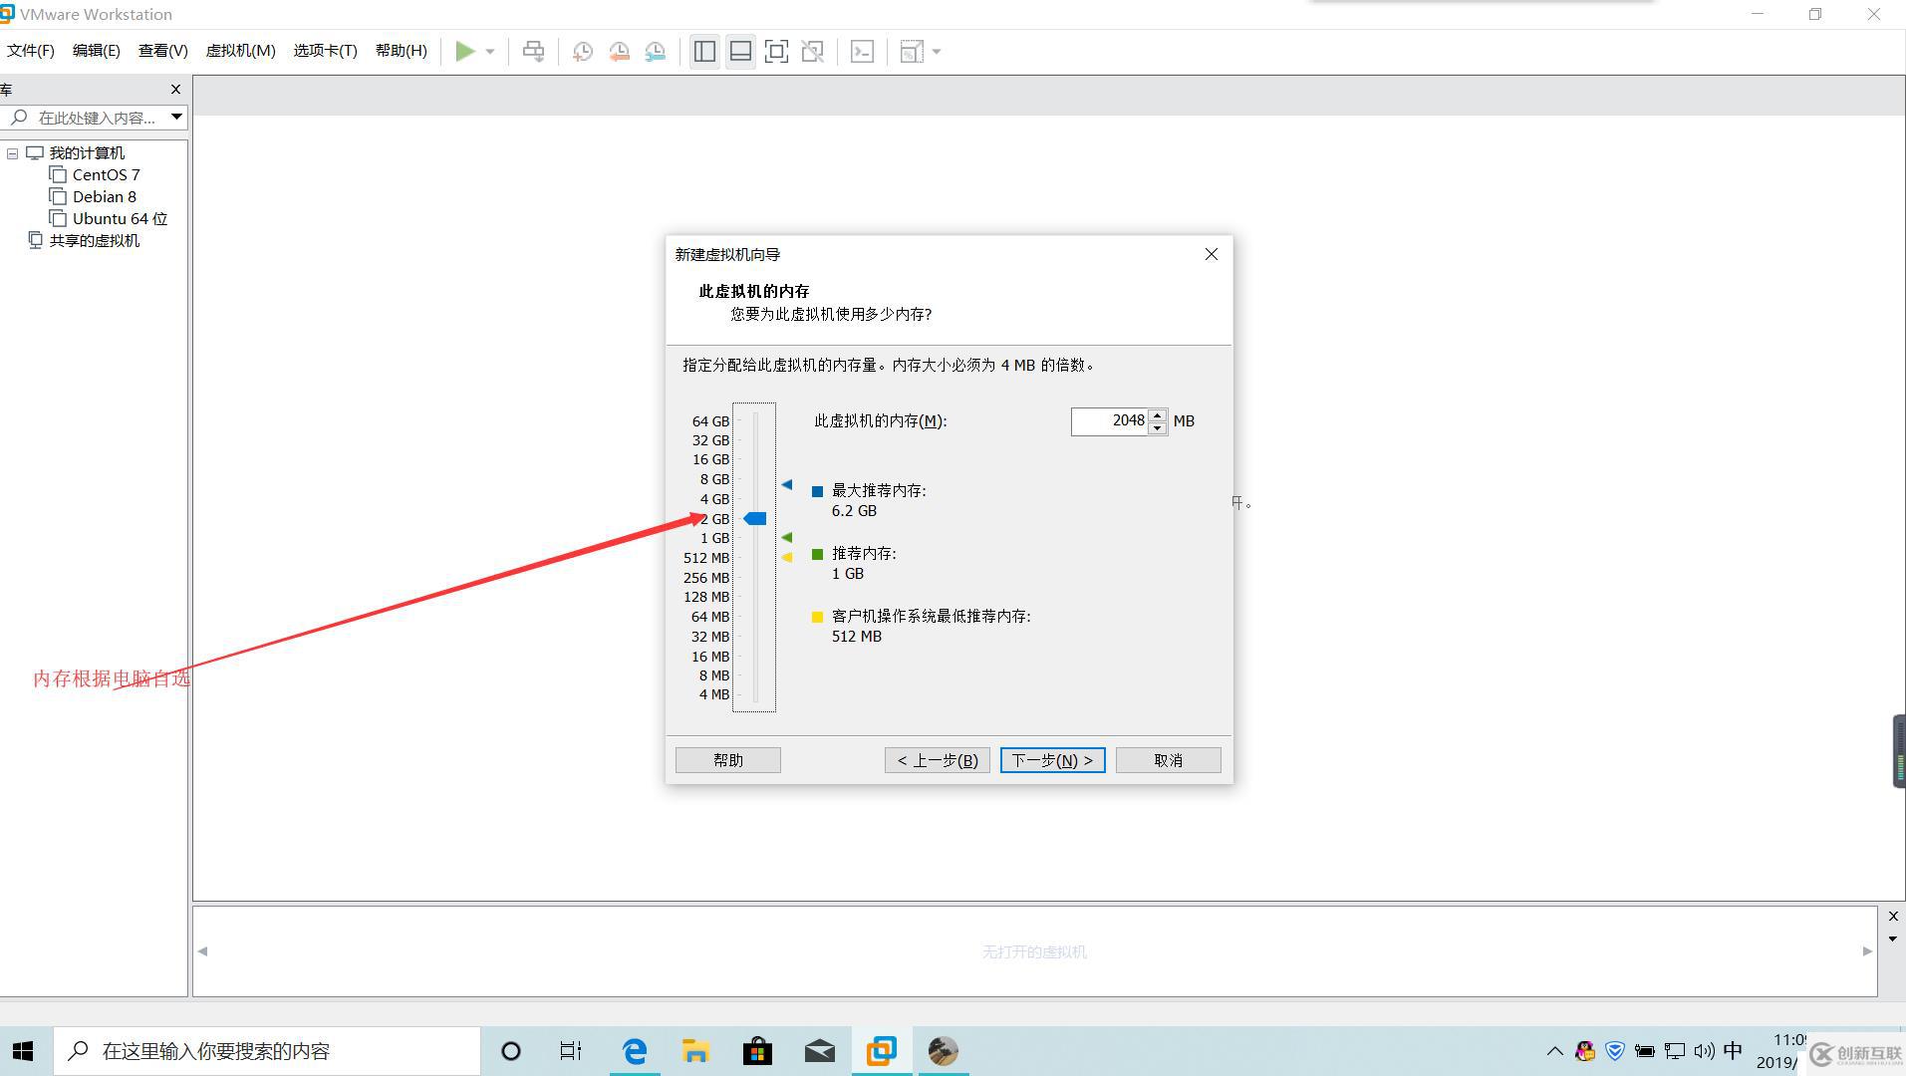Launch Microsoft Edge from the taskbar
Screen dimensions: 1906x1076
pos(635,1051)
